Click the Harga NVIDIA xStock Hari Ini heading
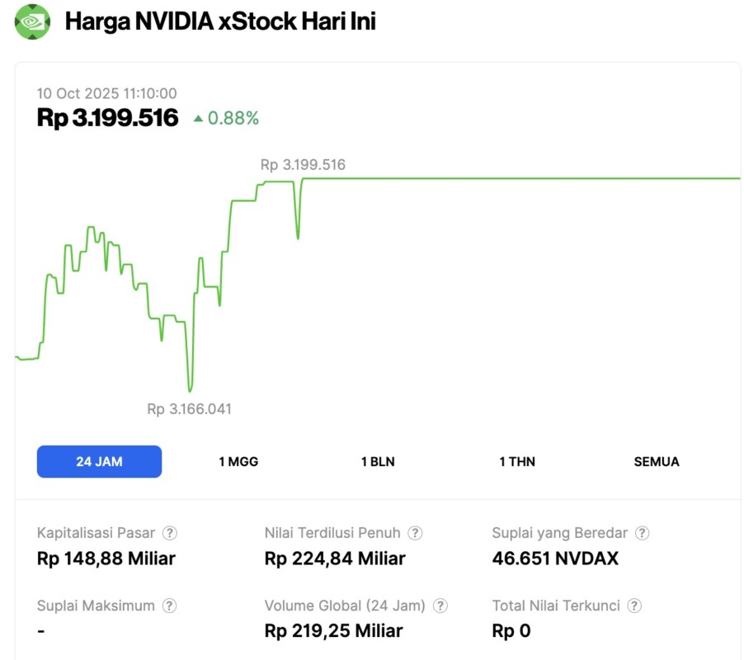 [x=219, y=21]
